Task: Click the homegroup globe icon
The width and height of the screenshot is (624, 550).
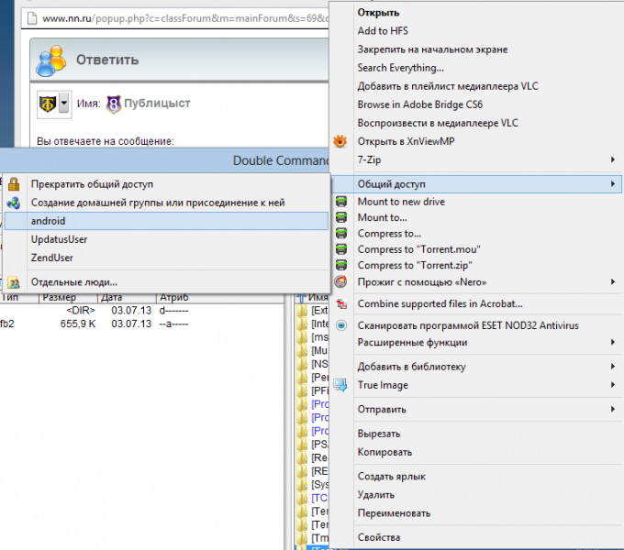Action: (x=14, y=203)
